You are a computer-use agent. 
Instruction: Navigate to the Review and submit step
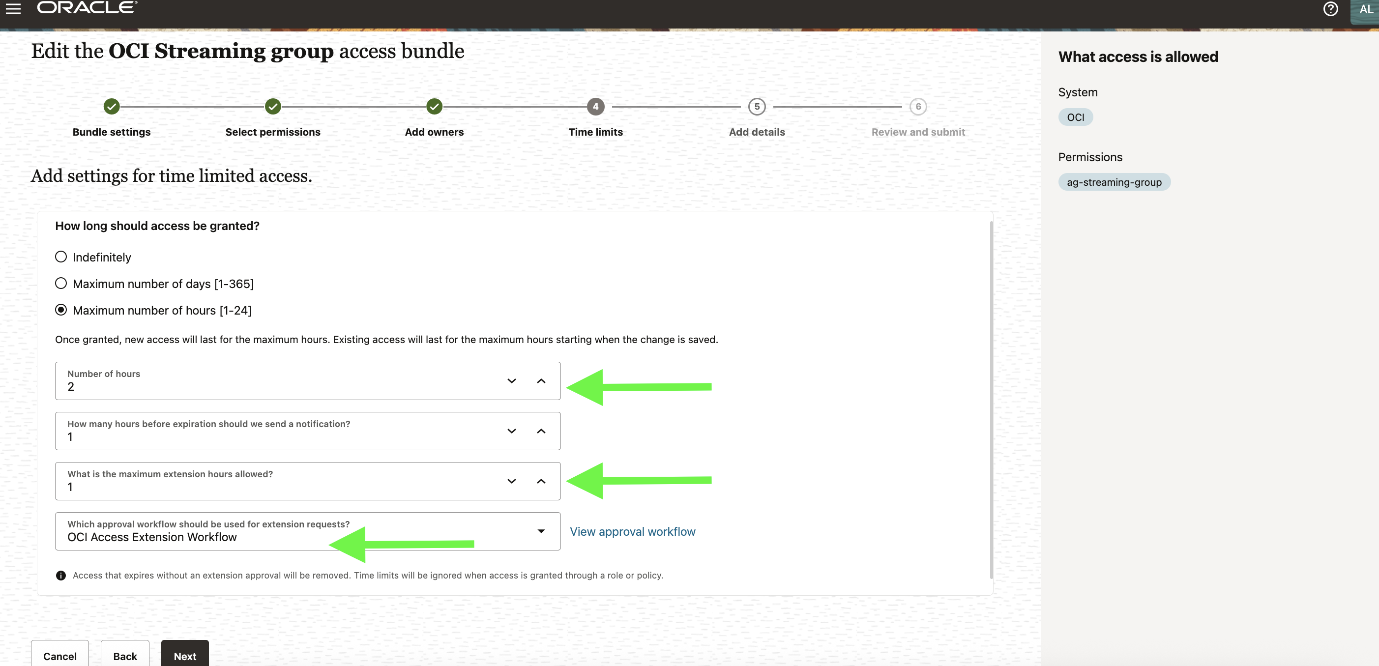[917, 106]
